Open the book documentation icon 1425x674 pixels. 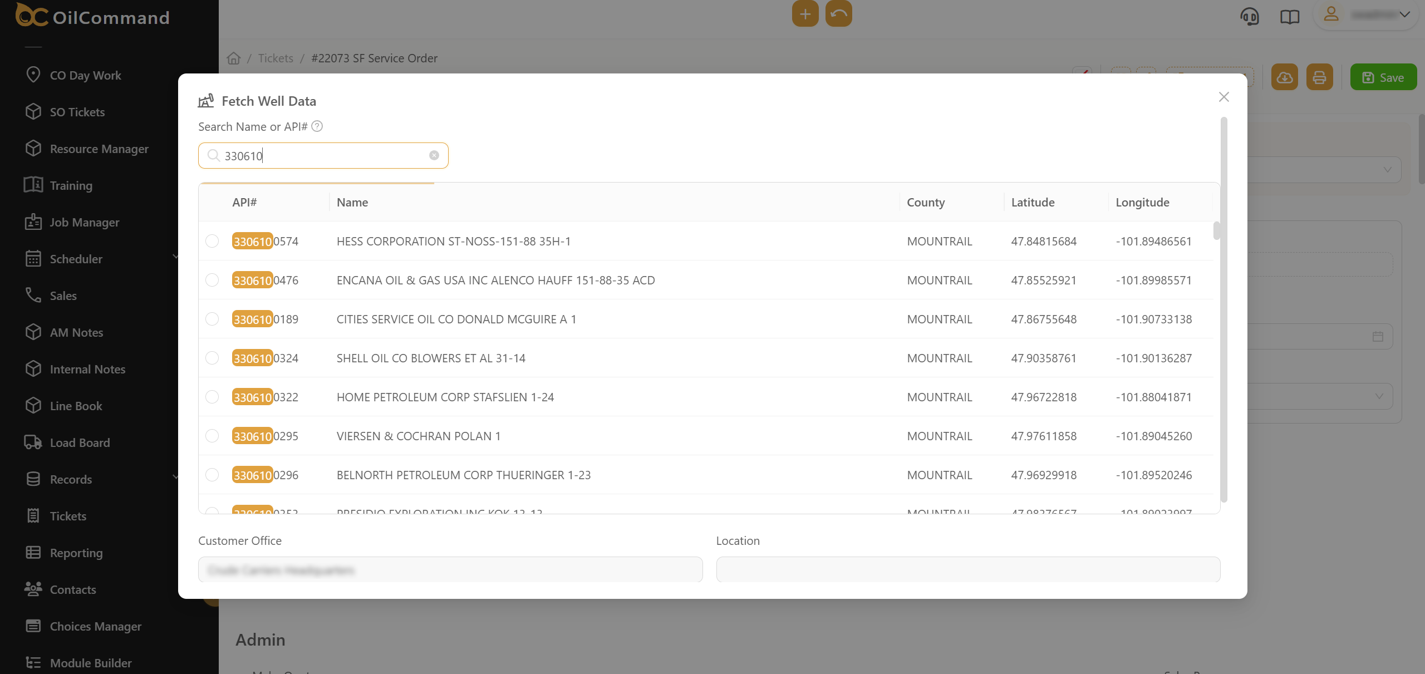[1289, 16]
